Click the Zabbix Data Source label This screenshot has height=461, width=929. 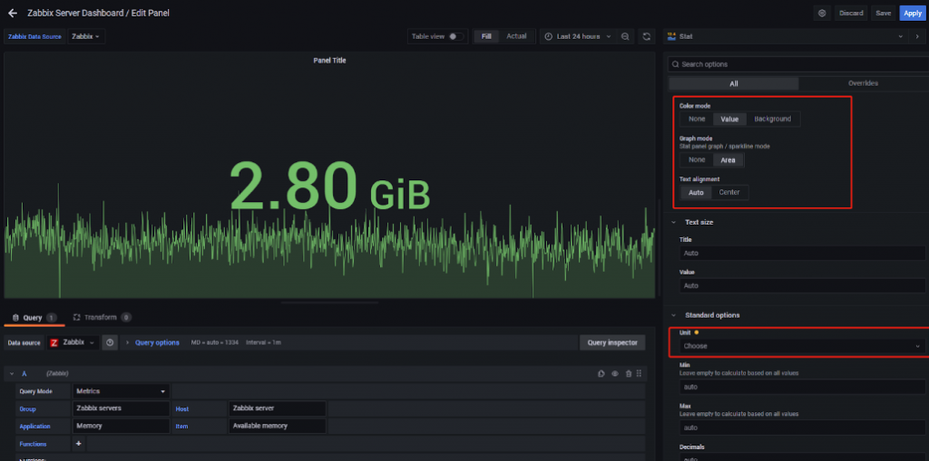tap(34, 37)
